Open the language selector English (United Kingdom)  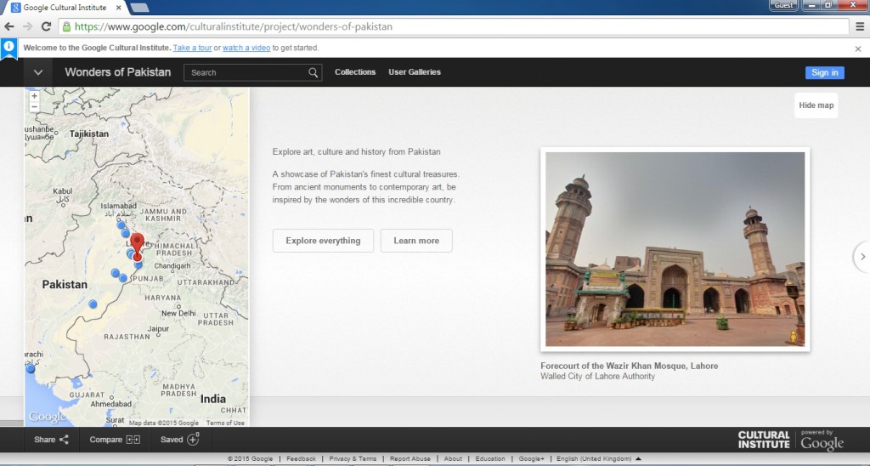(x=598, y=459)
